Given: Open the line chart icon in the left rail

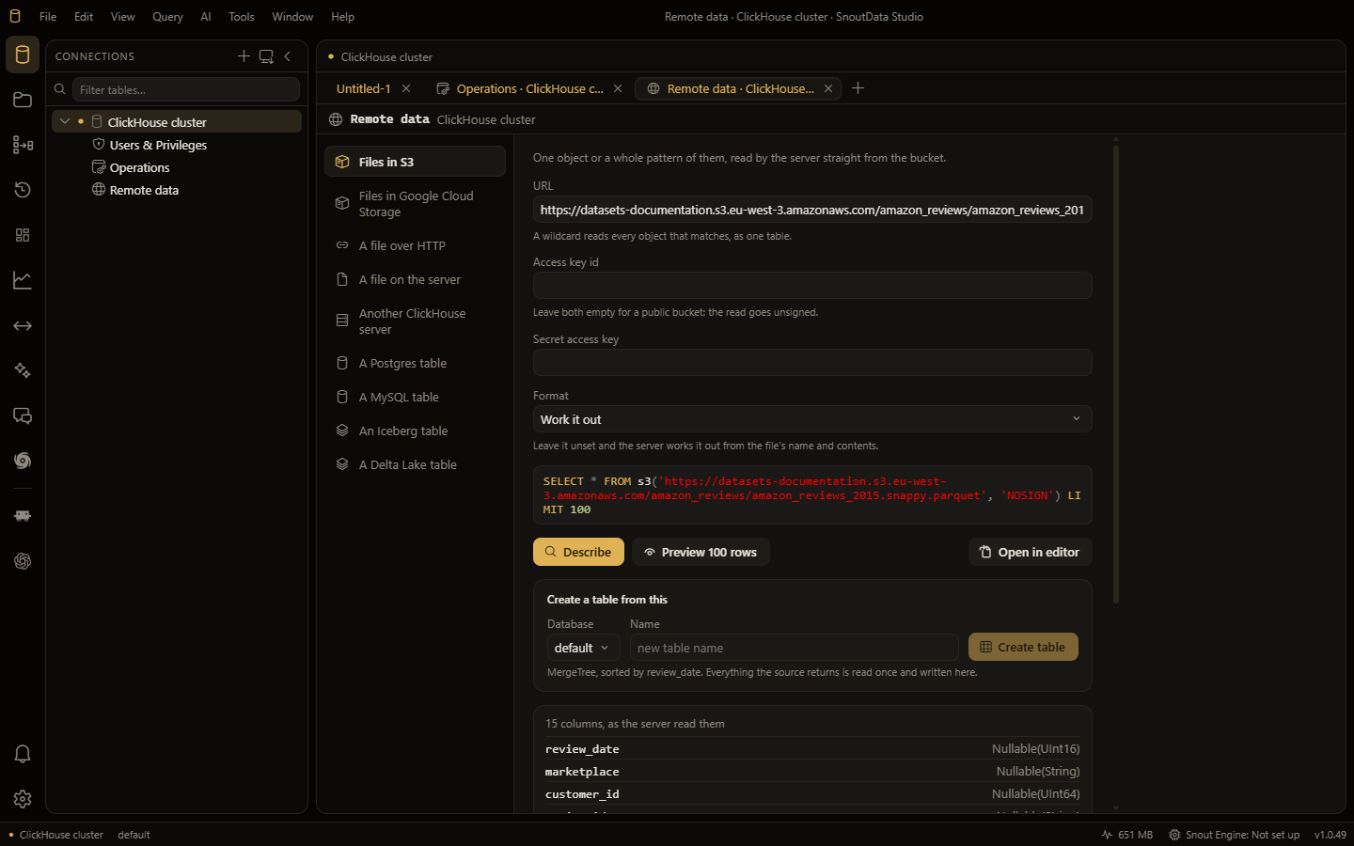Looking at the screenshot, I should coord(23,280).
